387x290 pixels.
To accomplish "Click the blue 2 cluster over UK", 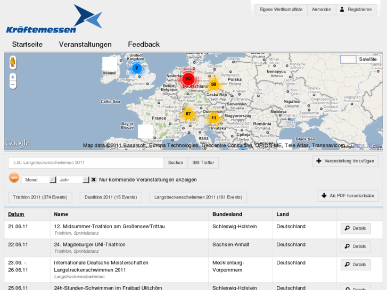I will pos(137,68).
